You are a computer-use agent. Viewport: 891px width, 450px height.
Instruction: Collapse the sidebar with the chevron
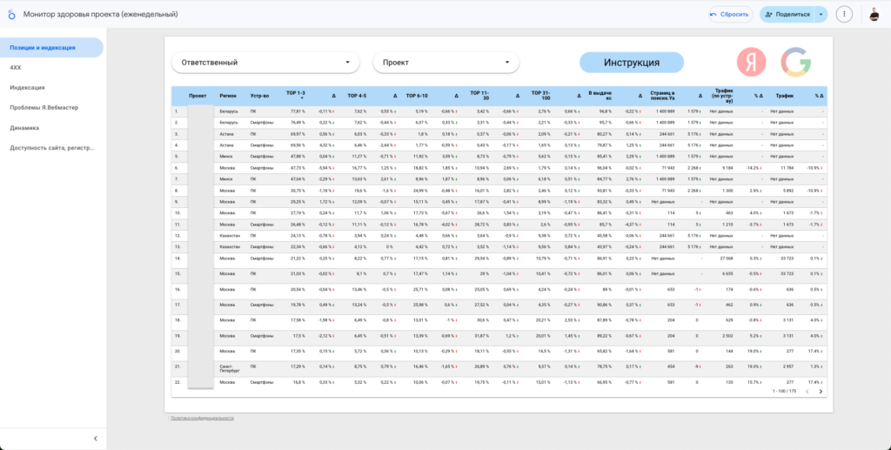[96, 439]
